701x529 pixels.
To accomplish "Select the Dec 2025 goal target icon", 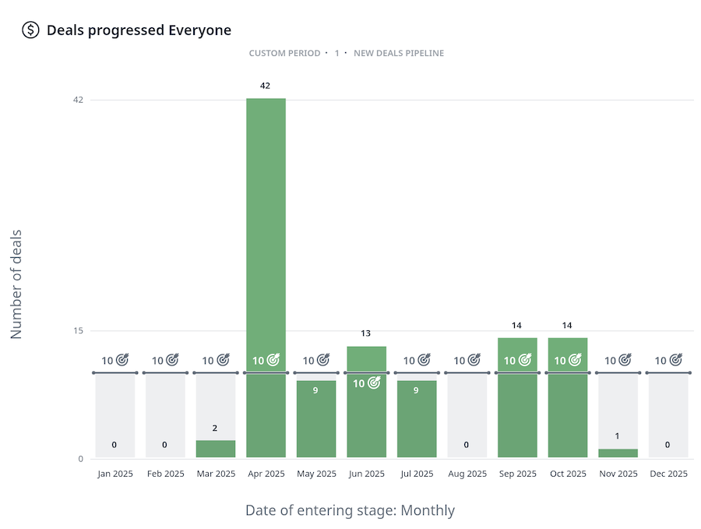I will click(675, 360).
